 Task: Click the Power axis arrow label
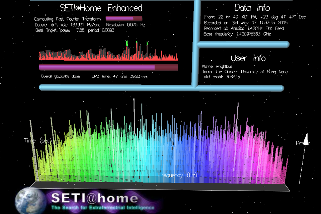click(x=303, y=143)
